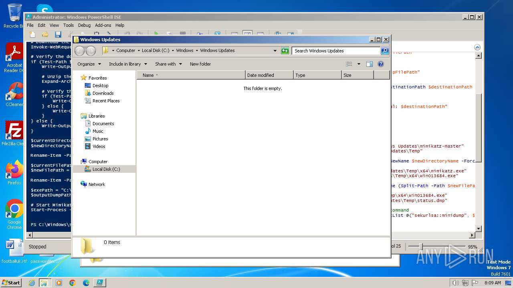Open Windows Media Player from the taskbar
Screen dimensions: 513x288
click(59, 283)
